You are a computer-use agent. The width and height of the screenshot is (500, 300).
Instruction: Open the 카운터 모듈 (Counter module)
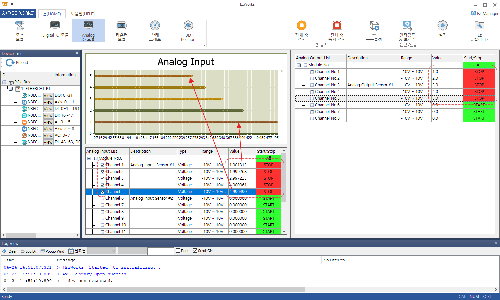click(122, 31)
